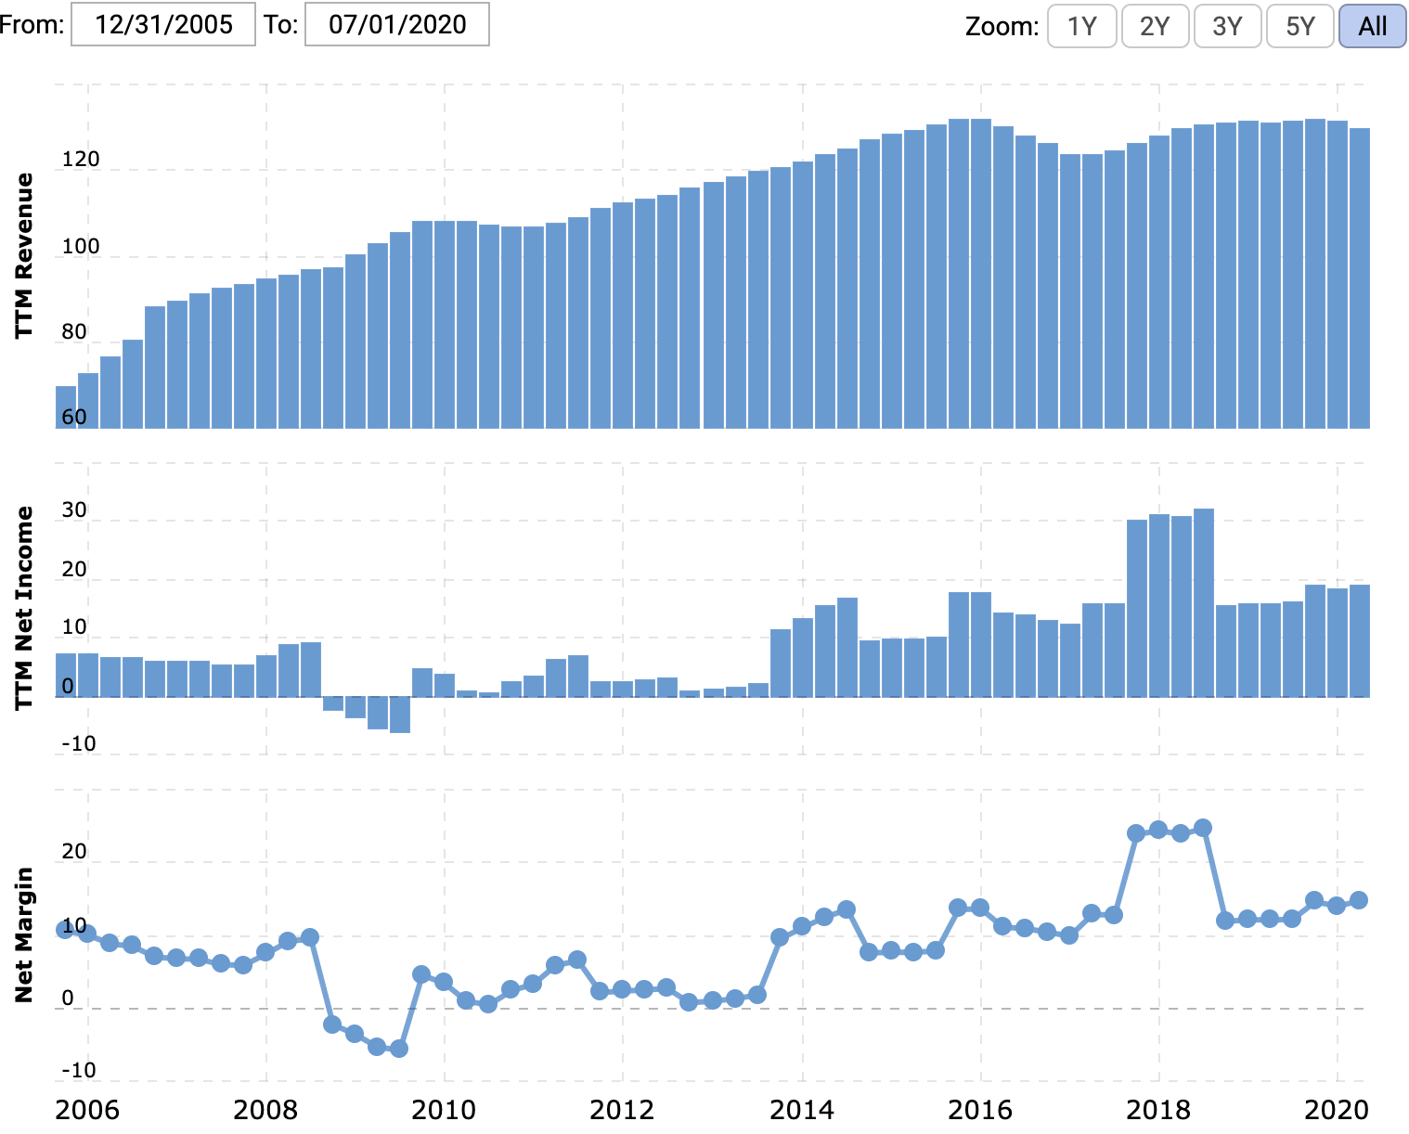The image size is (1409, 1134).
Task: Click the lowest Net Margin point in 2009
Action: pyautogui.click(x=399, y=1049)
